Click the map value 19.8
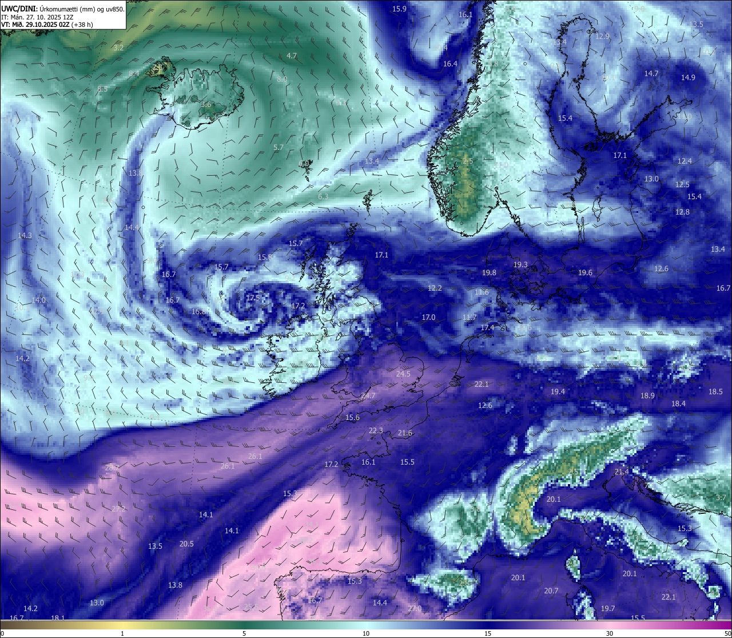The height and width of the screenshot is (638, 732). coord(489,272)
